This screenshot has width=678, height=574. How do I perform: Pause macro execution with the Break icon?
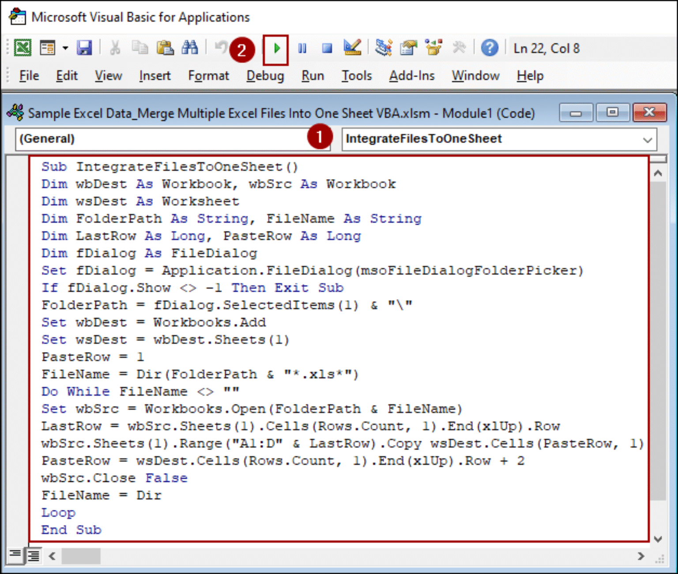pyautogui.click(x=302, y=49)
